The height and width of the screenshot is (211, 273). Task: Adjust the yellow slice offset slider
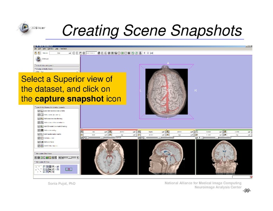(159, 138)
